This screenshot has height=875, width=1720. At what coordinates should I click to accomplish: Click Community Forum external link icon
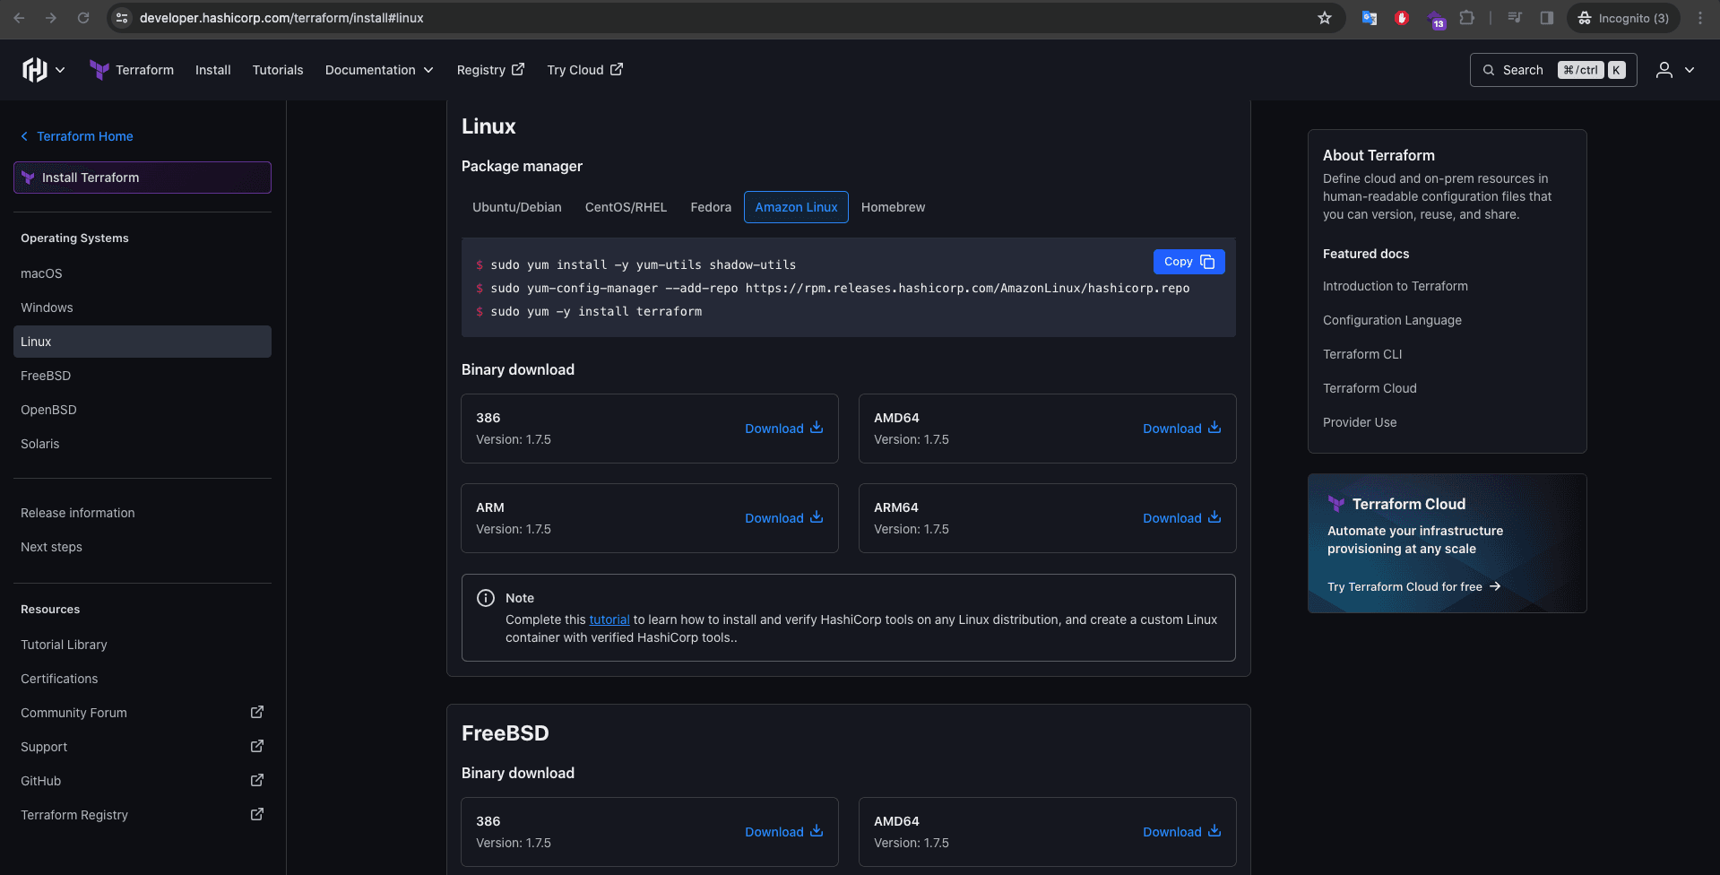257,712
